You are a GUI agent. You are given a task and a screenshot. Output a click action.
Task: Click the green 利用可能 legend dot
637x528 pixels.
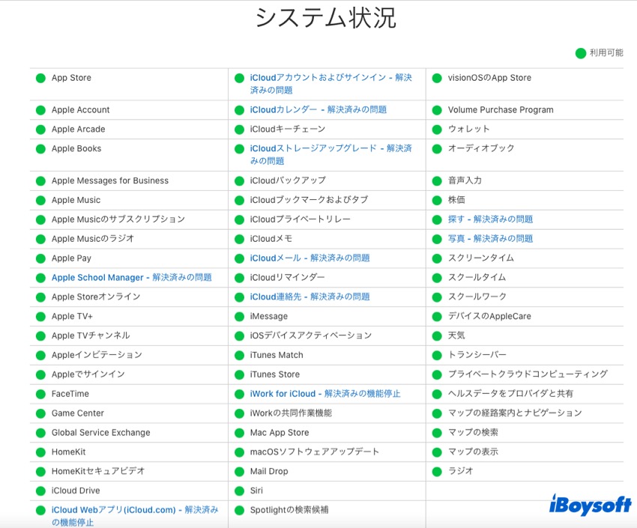580,53
